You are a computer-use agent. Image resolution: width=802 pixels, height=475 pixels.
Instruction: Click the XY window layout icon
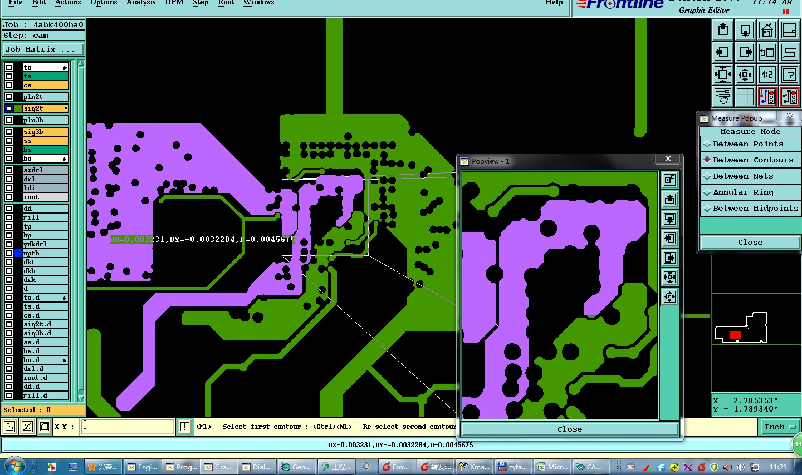click(x=790, y=30)
